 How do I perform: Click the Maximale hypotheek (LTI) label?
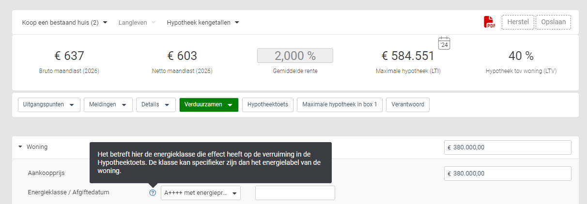click(x=408, y=71)
